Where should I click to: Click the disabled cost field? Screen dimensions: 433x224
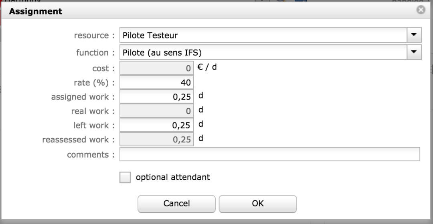click(157, 68)
